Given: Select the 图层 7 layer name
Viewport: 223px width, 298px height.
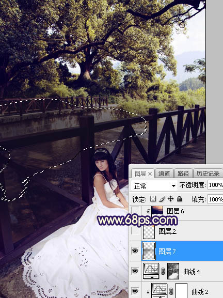Looking at the screenshot, I should tap(167, 252).
